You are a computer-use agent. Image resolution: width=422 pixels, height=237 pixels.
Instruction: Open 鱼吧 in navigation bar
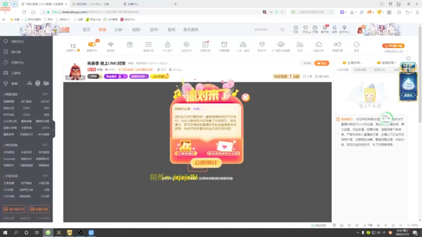coord(171,29)
